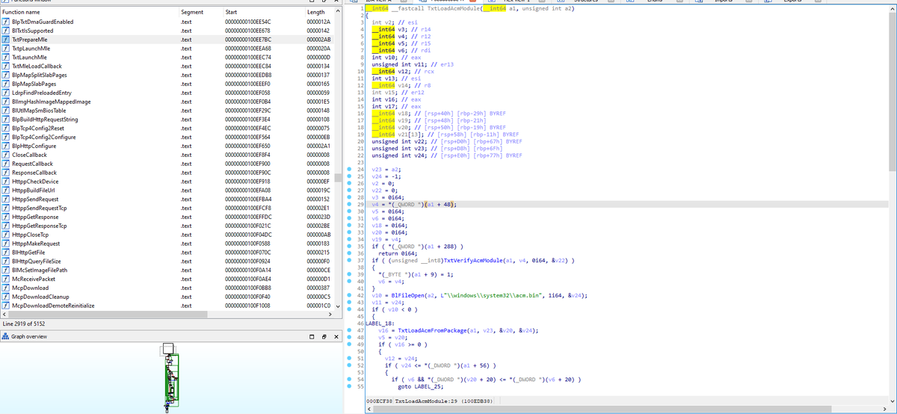Toggle breakpoint dot on line 42
This screenshot has width=897, height=414.
350,295
